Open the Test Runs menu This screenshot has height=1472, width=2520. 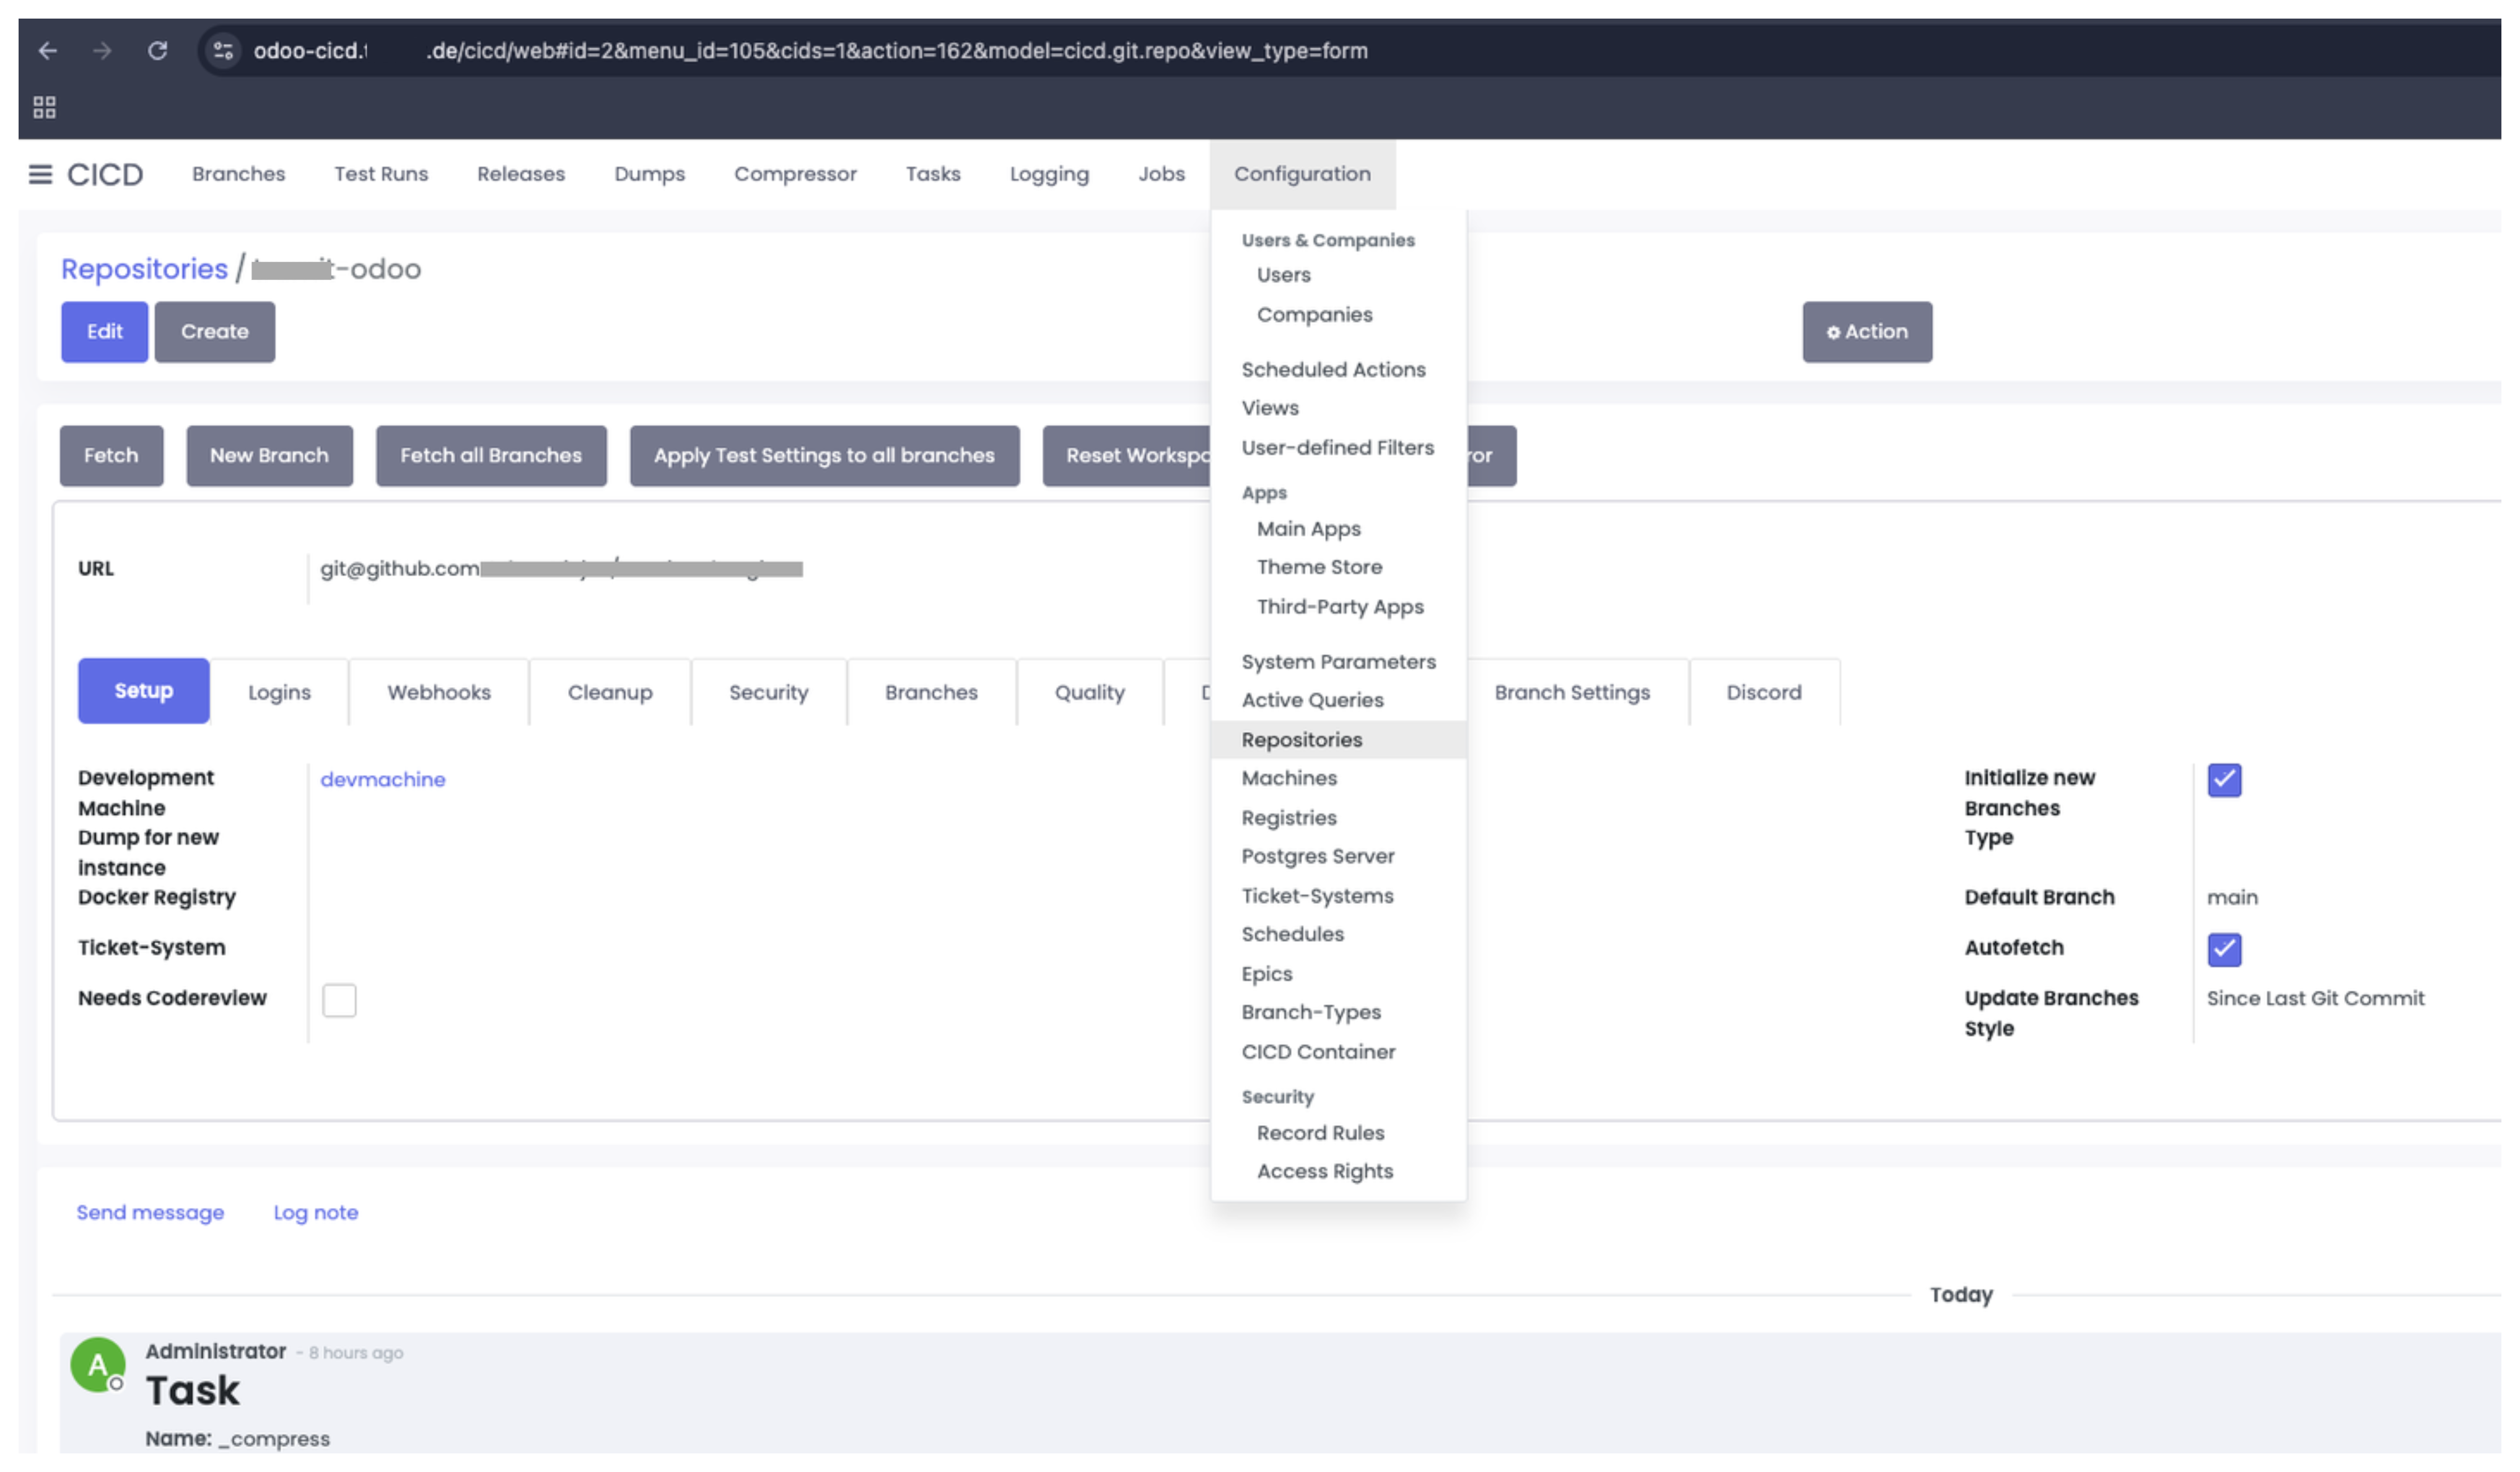tap(381, 174)
